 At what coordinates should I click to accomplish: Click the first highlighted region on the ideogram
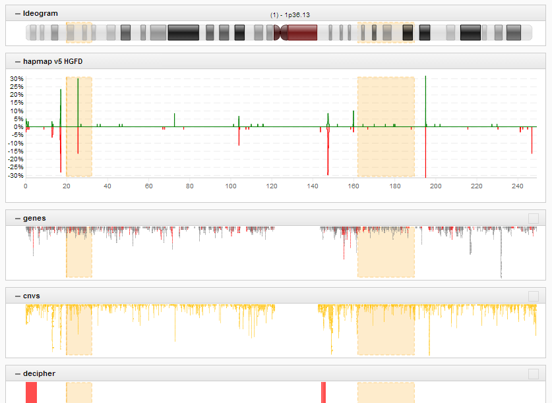tap(78, 32)
